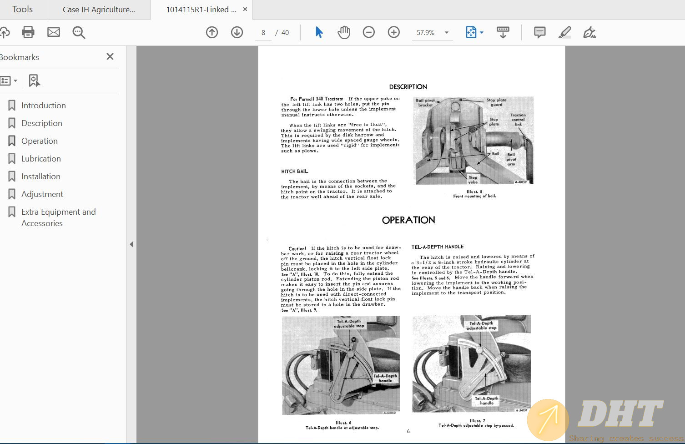The image size is (685, 444).
Task: Click the Print file icon
Action: coord(28,32)
